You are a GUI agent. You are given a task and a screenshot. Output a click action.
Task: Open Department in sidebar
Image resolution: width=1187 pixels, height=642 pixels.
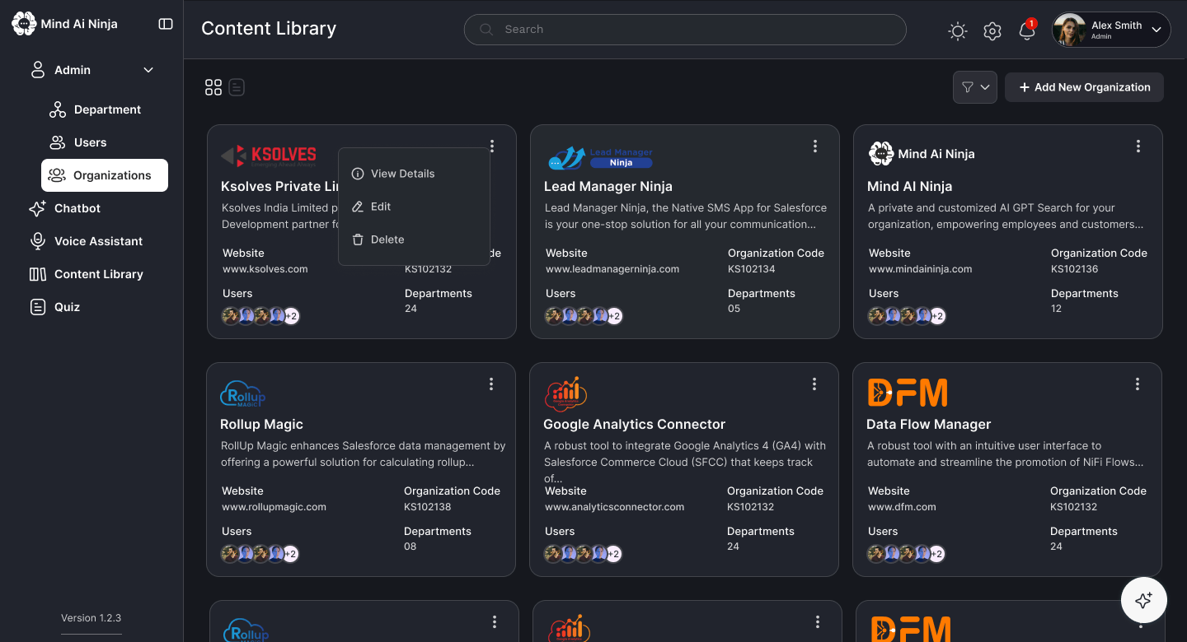click(x=95, y=109)
